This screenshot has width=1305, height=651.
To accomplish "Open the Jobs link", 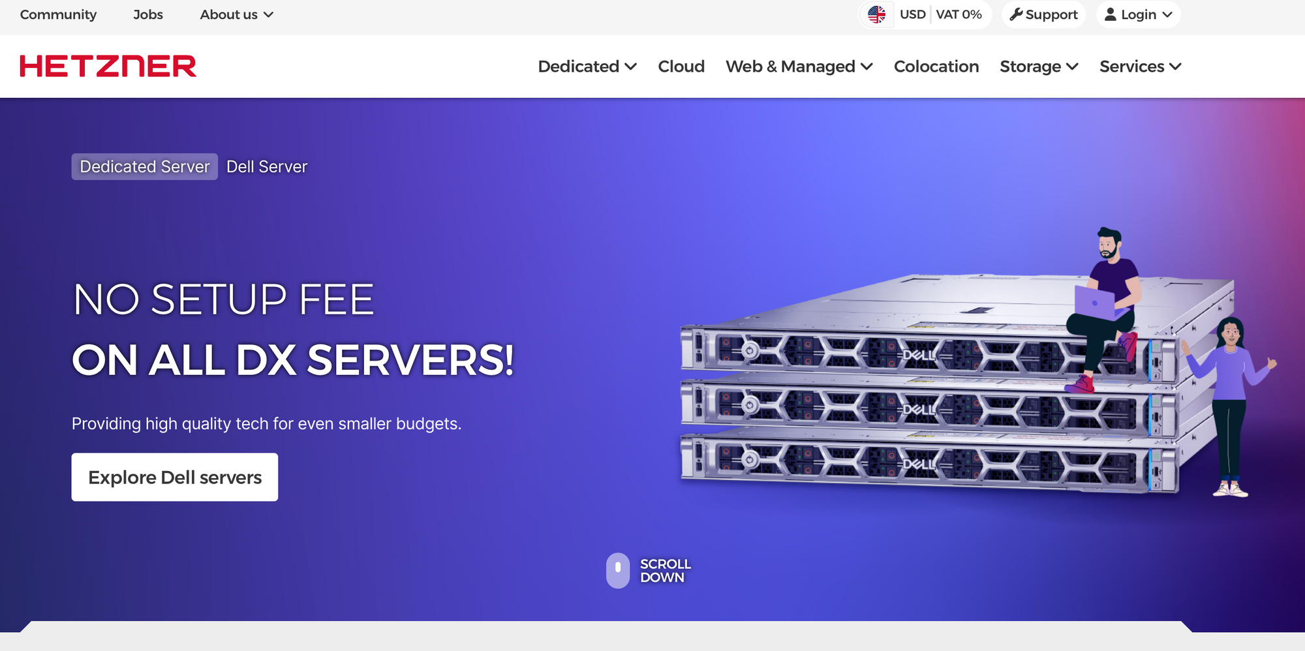I will 148,14.
